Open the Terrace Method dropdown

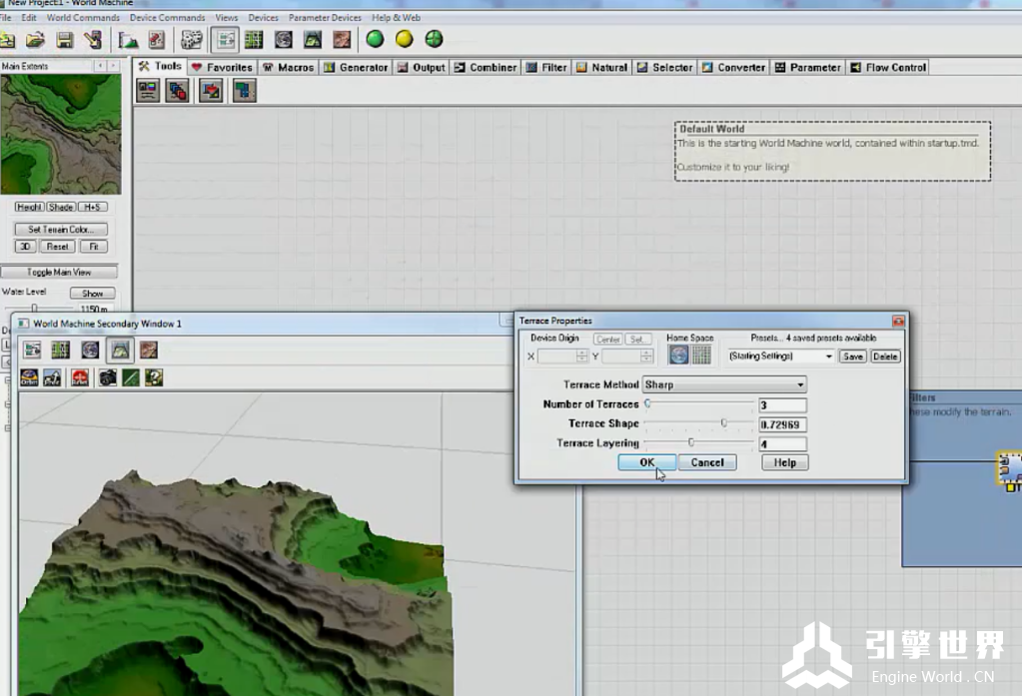pos(724,384)
